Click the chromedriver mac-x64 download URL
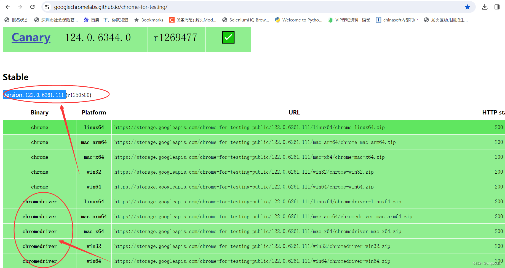Screen dimensions: 505x268 point(258,231)
